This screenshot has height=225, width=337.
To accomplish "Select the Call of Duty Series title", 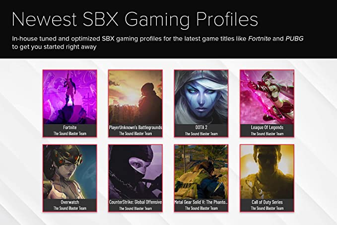I will [267, 203].
